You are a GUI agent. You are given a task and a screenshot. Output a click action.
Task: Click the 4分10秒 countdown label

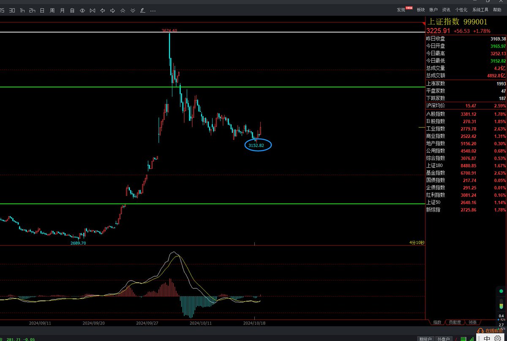tap(416, 243)
